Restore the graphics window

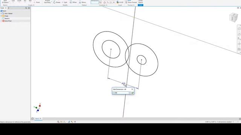pyautogui.click(x=238, y=8)
